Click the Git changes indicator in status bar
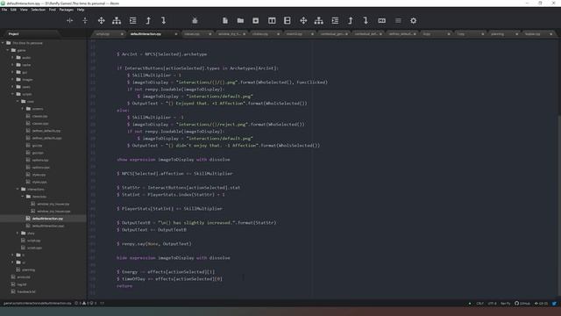The height and width of the screenshot is (316, 561). pyautogui.click(x=541, y=304)
